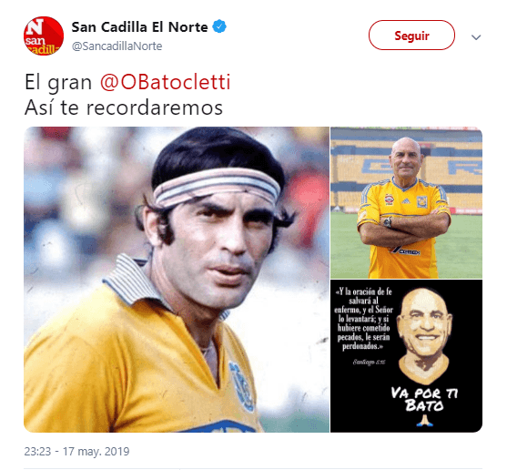Open the tweet options chevron

click(x=476, y=37)
